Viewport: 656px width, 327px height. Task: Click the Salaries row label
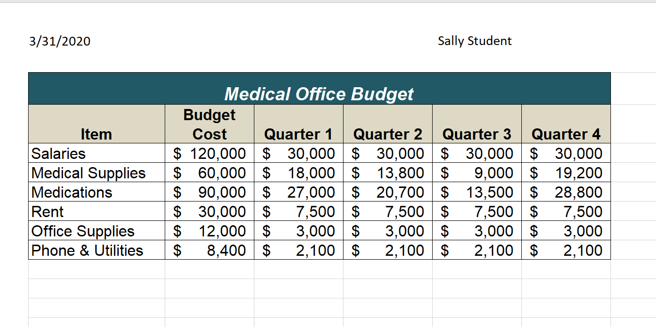coord(59,154)
